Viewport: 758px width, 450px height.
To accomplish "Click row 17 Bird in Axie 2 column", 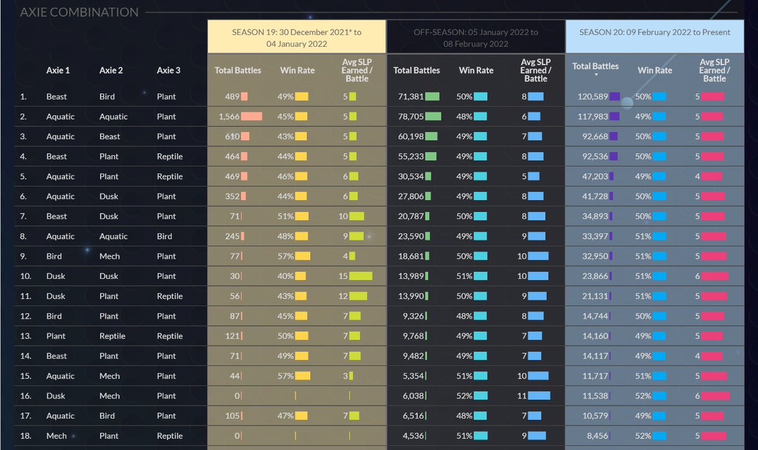I will click(107, 417).
